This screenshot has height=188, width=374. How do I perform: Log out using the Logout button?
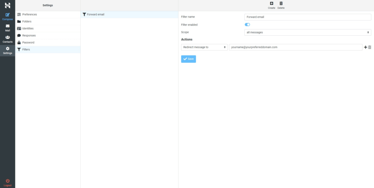point(8,183)
